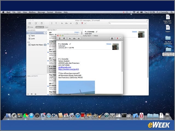Click Hide mailbox list button
The image size is (175, 131).
pyautogui.click(x=30, y=27)
